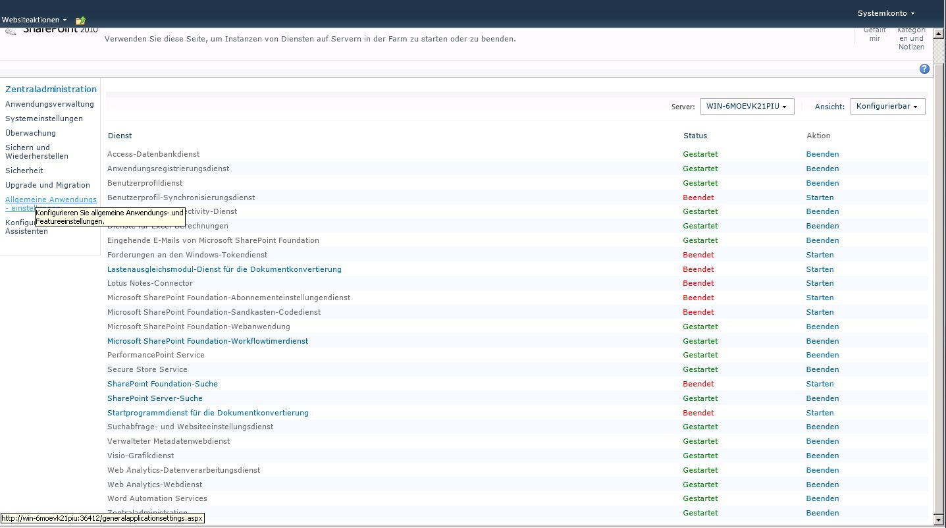946x528 pixels.
Task: Click Beenden for Eingehende E-Mails service
Action: pos(822,240)
